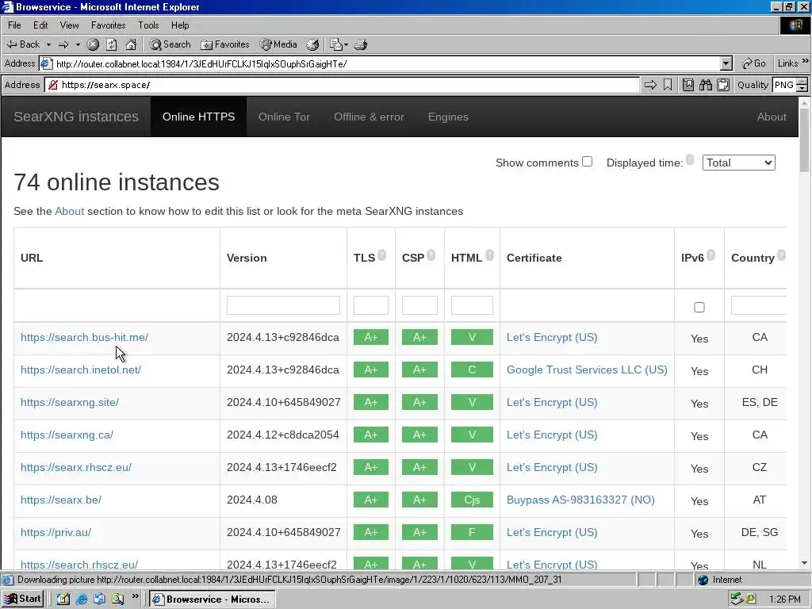
Task: Open the IE Media pane
Action: point(278,44)
